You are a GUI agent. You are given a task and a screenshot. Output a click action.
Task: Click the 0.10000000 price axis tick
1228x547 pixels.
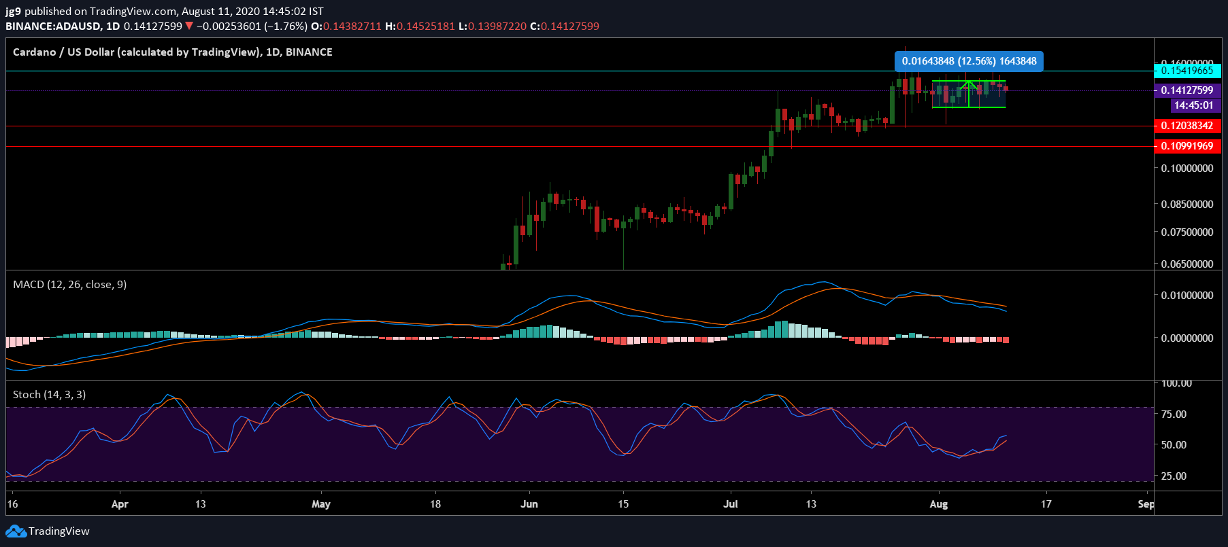click(x=1186, y=169)
